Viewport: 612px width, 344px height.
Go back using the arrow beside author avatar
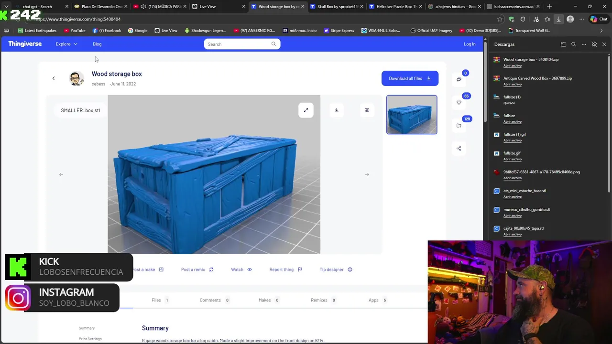click(54, 78)
